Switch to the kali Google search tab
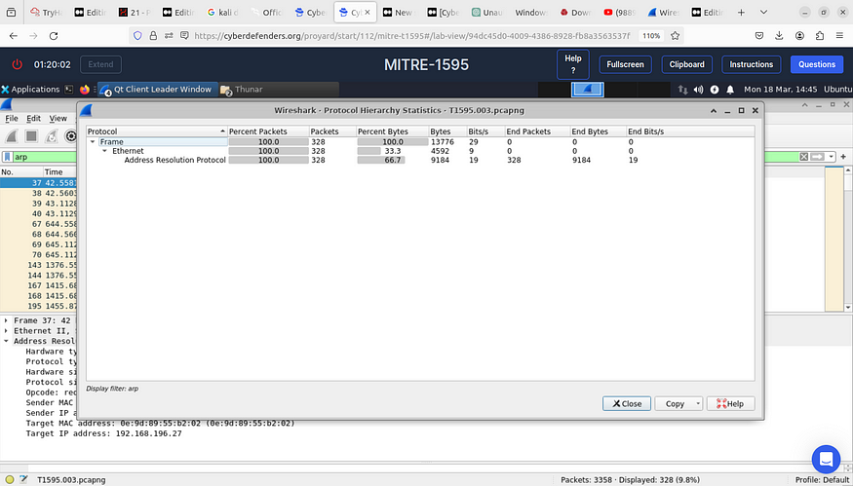 [x=223, y=13]
